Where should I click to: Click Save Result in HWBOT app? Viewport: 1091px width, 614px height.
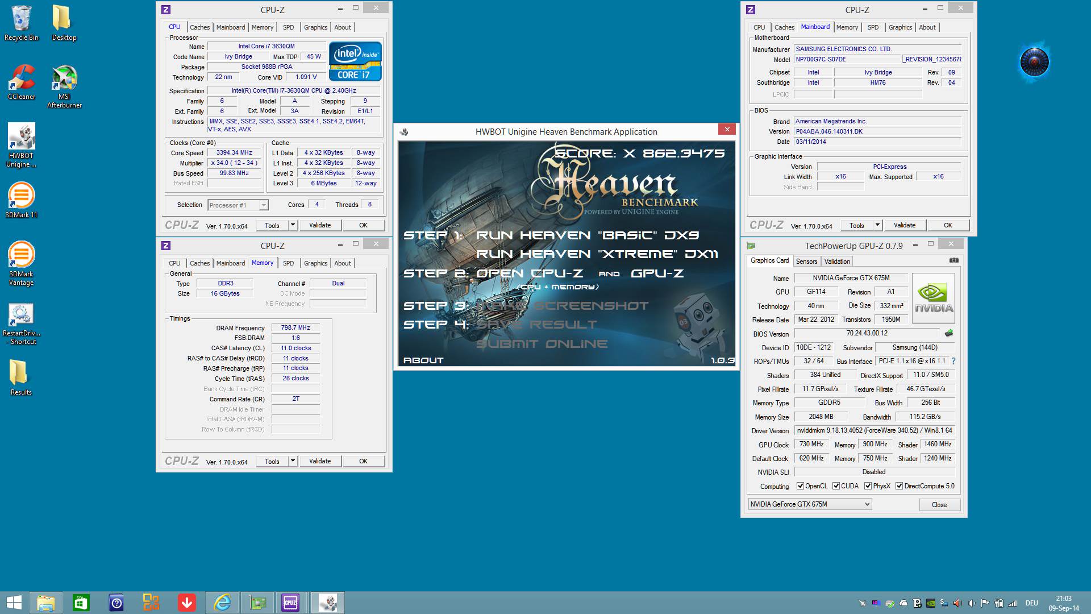536,324
